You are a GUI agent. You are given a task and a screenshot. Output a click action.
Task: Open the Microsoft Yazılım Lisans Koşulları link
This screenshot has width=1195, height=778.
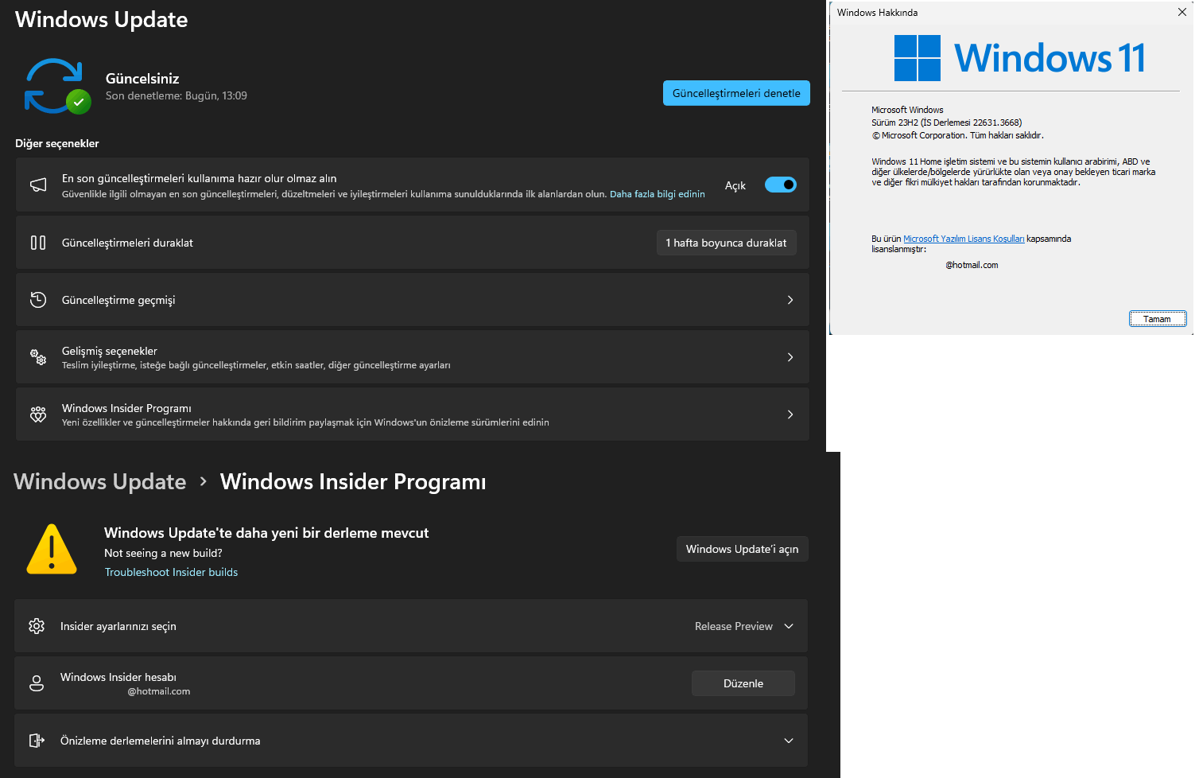coord(964,239)
